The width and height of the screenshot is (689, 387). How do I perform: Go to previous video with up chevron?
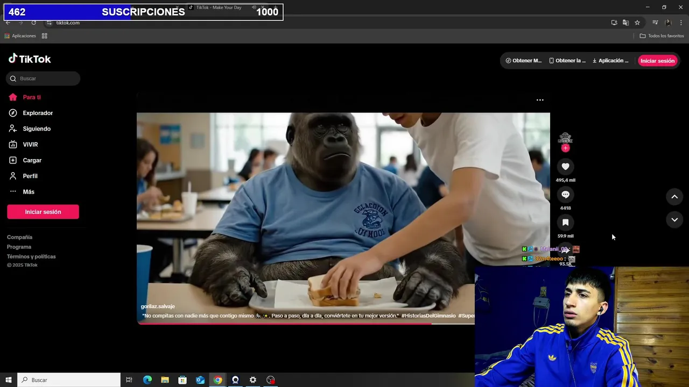[x=674, y=197]
